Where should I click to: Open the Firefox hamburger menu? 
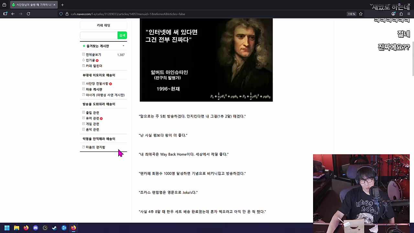409,14
